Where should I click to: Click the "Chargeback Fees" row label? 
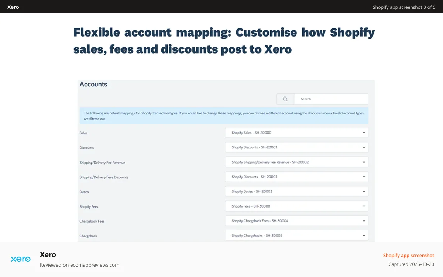pos(92,221)
